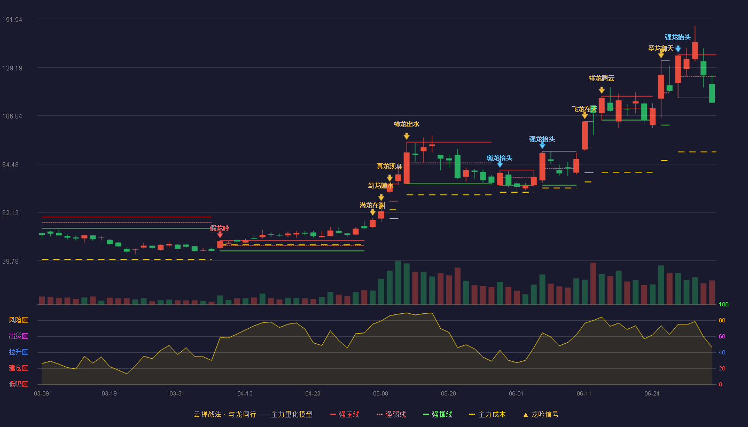Toggle the 主力成本 legend entry

pos(487,414)
